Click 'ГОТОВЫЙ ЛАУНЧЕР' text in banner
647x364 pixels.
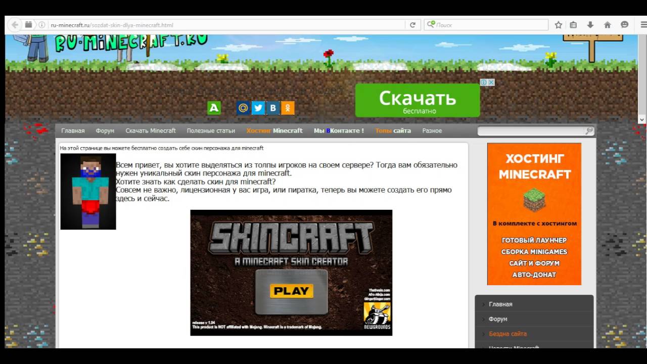534,240
